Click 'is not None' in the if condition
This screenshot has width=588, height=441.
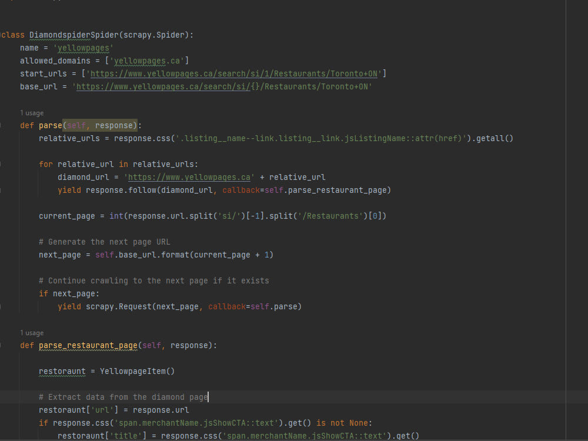pos(342,423)
